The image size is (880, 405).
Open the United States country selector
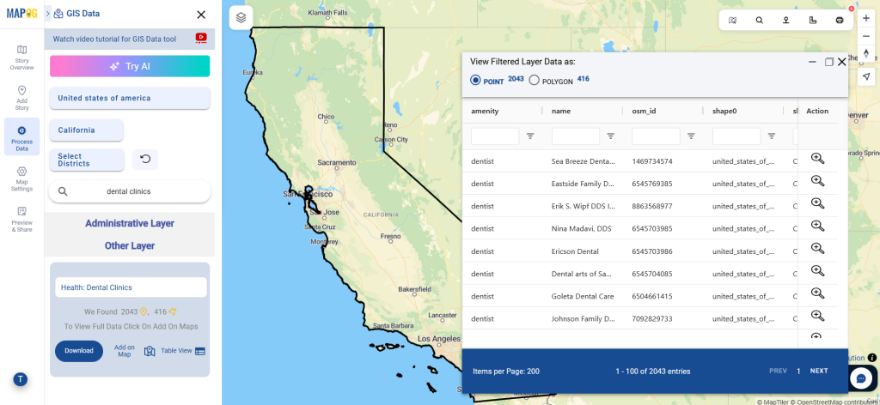tap(130, 98)
